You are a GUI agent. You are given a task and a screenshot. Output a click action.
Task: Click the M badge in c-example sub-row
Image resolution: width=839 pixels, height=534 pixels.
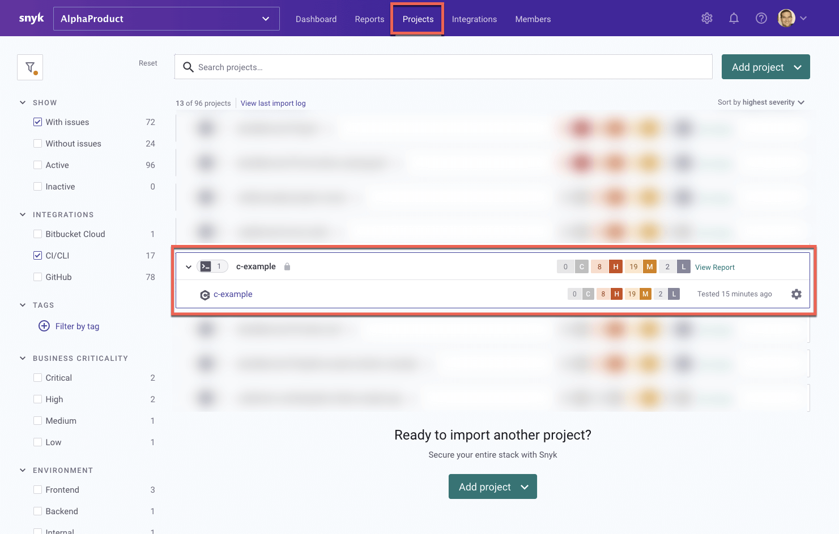645,294
